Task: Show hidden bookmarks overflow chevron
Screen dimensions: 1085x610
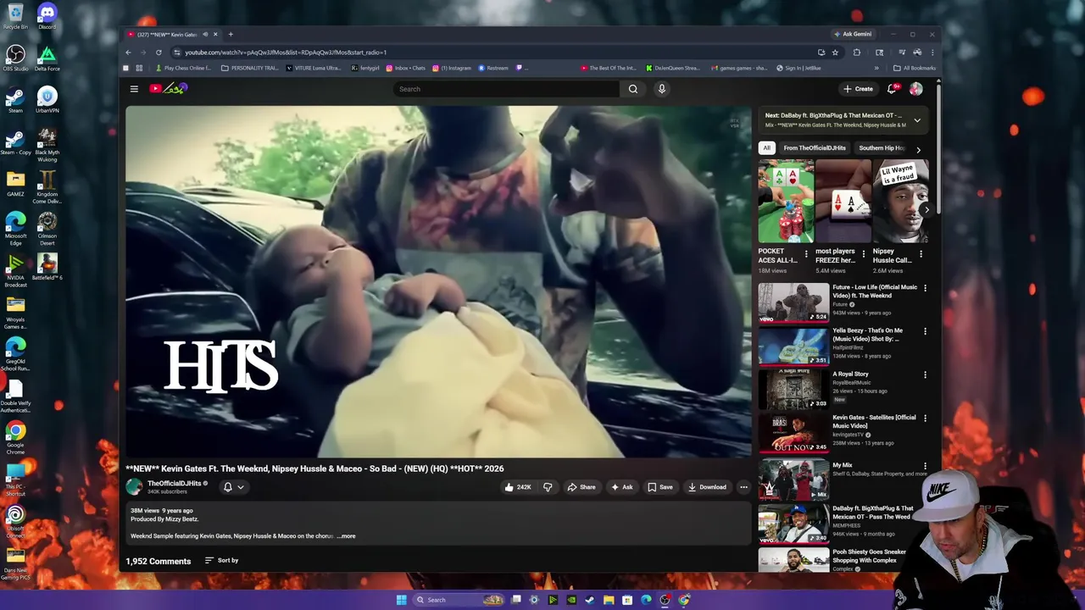Action: (x=876, y=69)
